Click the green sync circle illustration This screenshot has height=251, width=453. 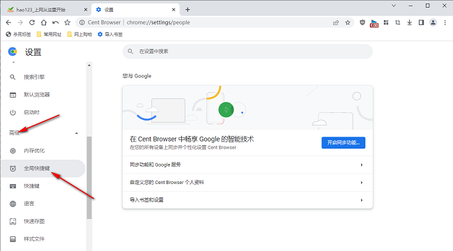pos(226,110)
